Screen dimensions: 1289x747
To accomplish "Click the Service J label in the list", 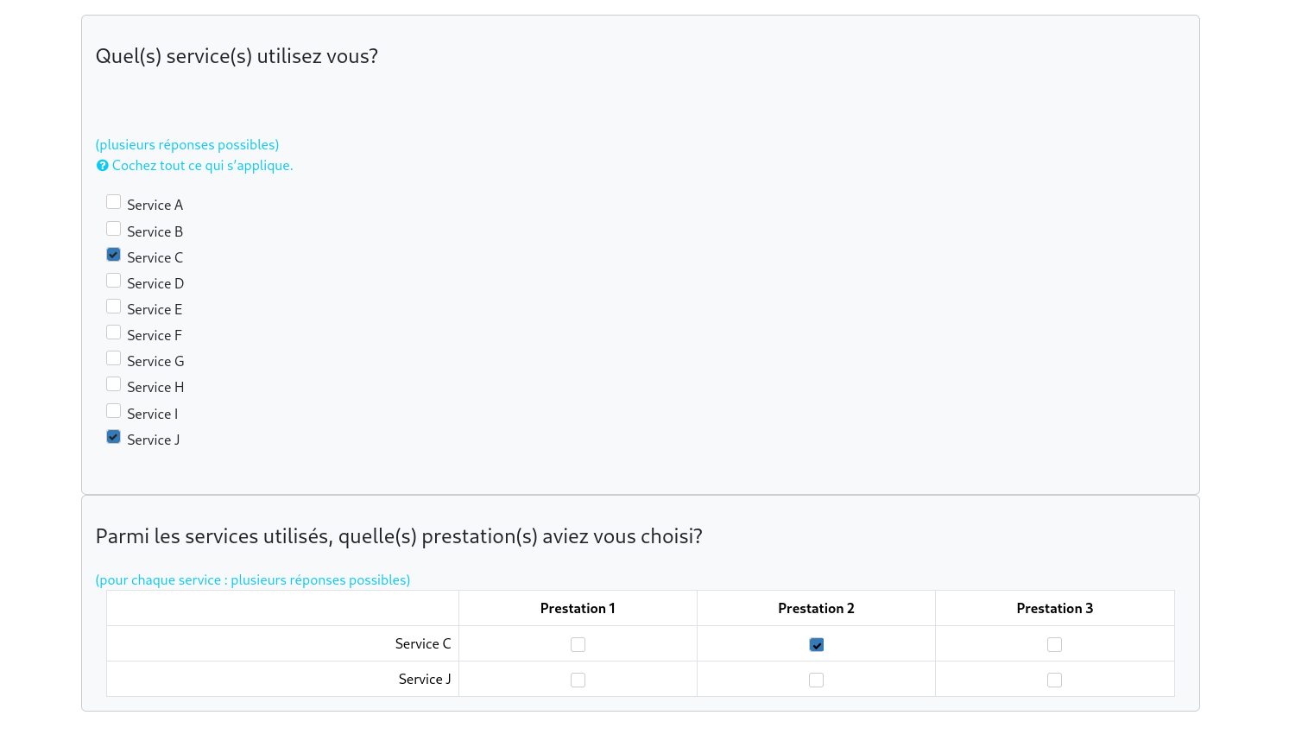I will [x=153, y=440].
